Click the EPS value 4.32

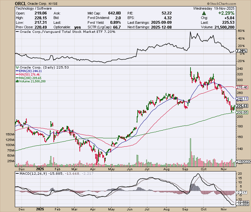pyautogui.click(x=168, y=18)
